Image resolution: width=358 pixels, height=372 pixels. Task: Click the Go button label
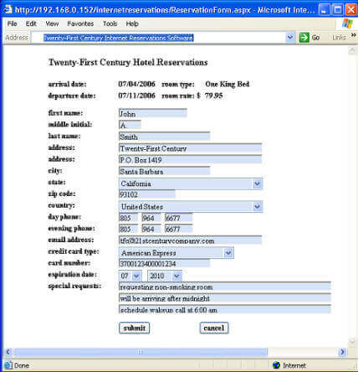tap(315, 38)
